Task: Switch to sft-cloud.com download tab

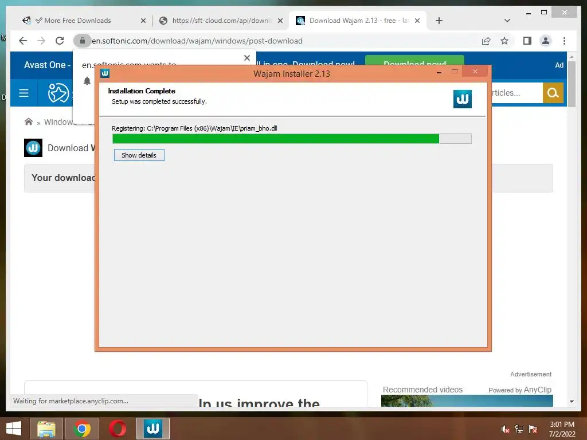Action: coord(222,21)
